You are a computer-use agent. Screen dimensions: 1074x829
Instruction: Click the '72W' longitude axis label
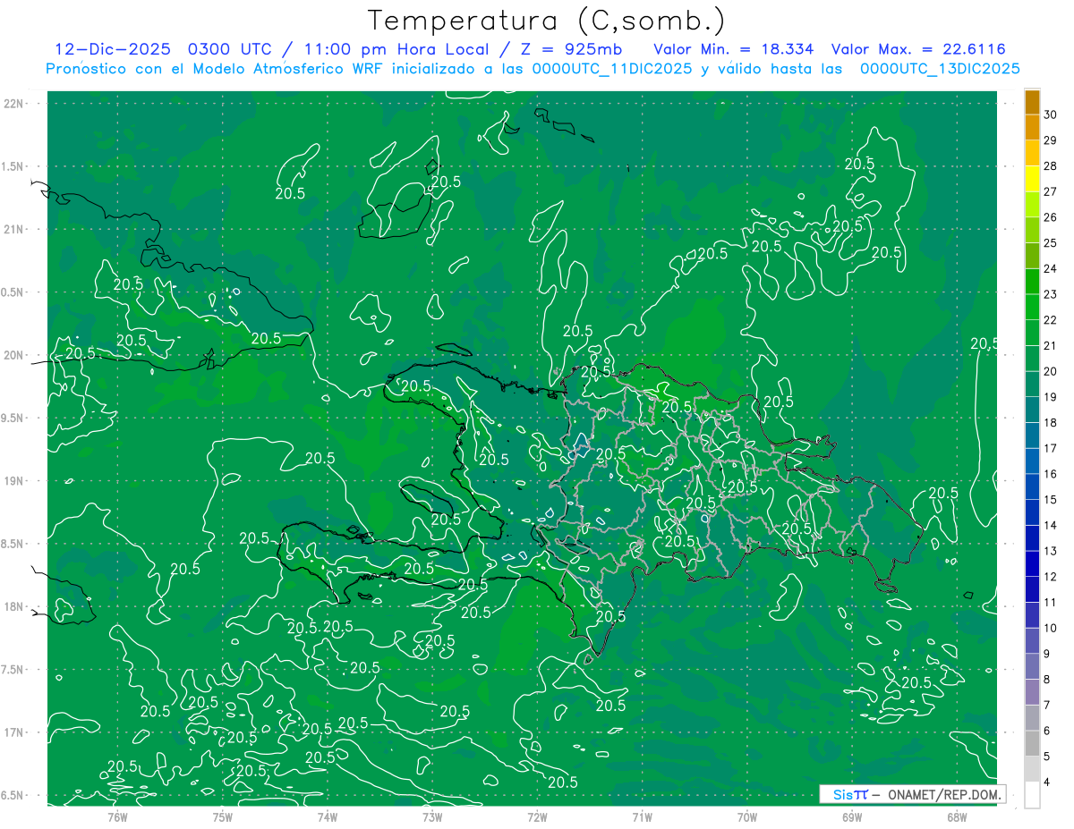point(537,816)
